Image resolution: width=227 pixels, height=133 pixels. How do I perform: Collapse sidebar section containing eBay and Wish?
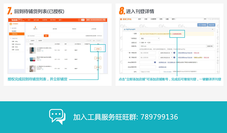[x=10, y=39]
